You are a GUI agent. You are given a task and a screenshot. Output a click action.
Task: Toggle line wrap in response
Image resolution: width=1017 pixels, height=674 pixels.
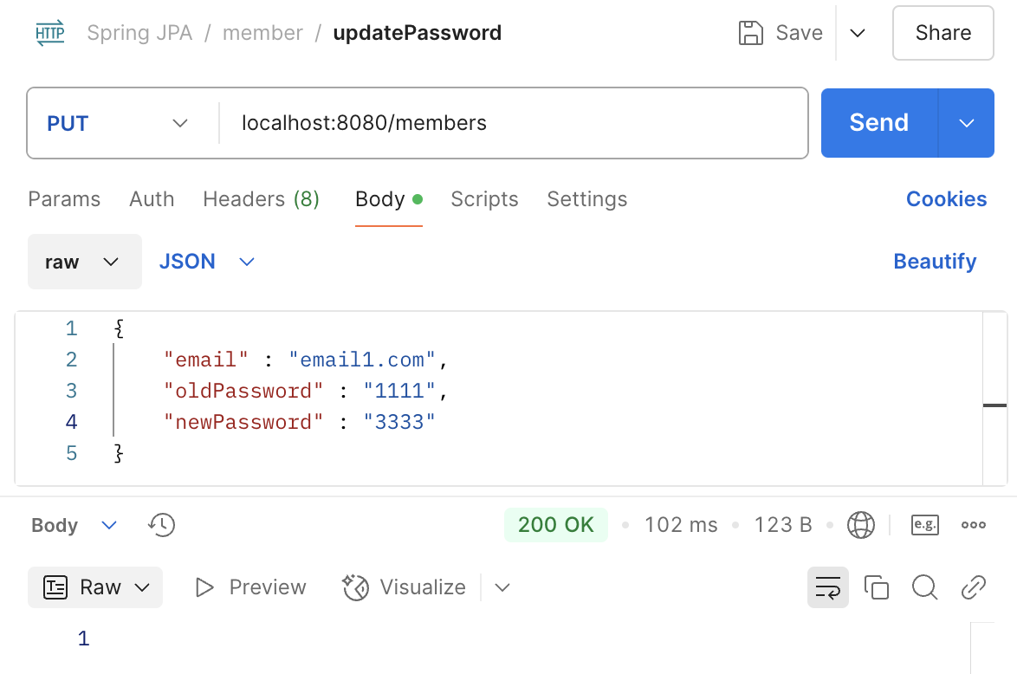pos(828,587)
